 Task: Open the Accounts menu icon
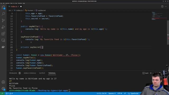tap(3, 82)
